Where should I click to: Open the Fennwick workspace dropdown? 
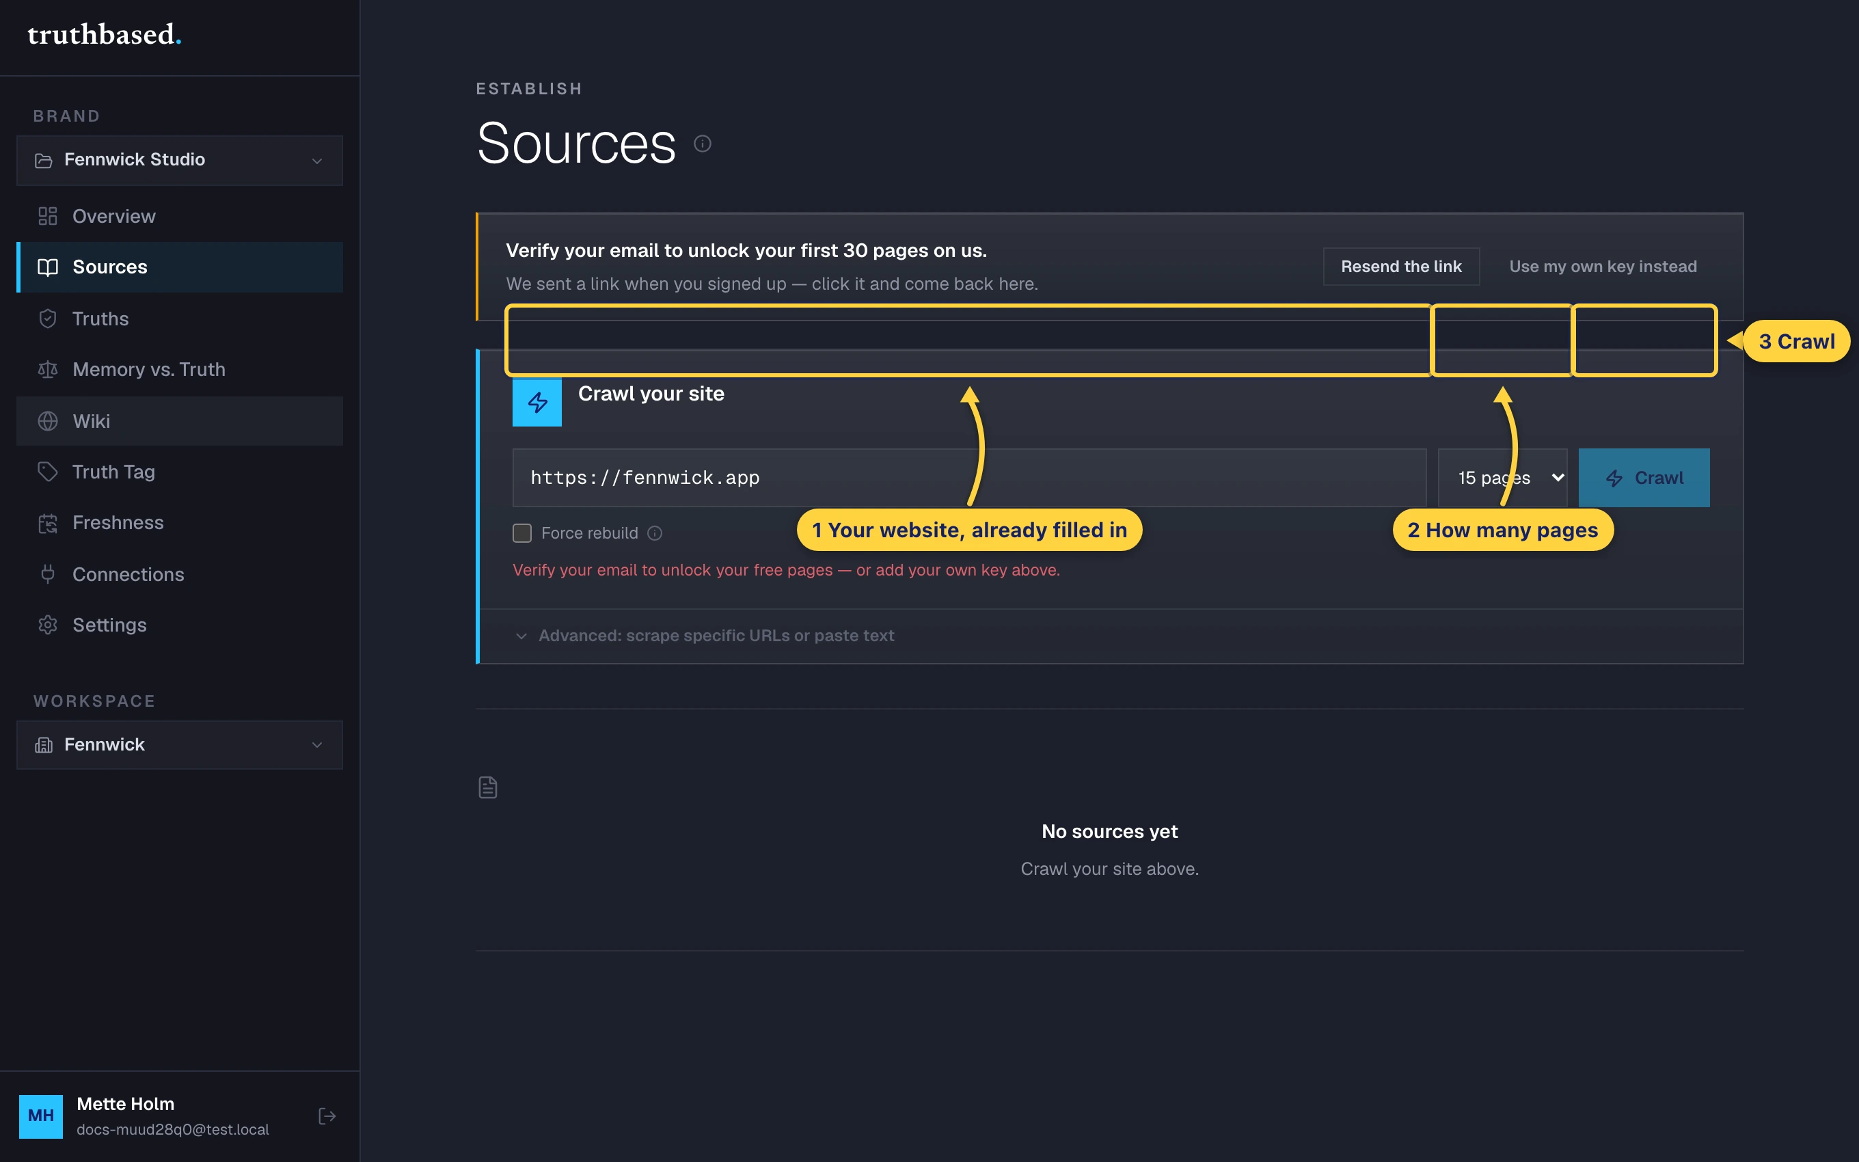(x=180, y=744)
